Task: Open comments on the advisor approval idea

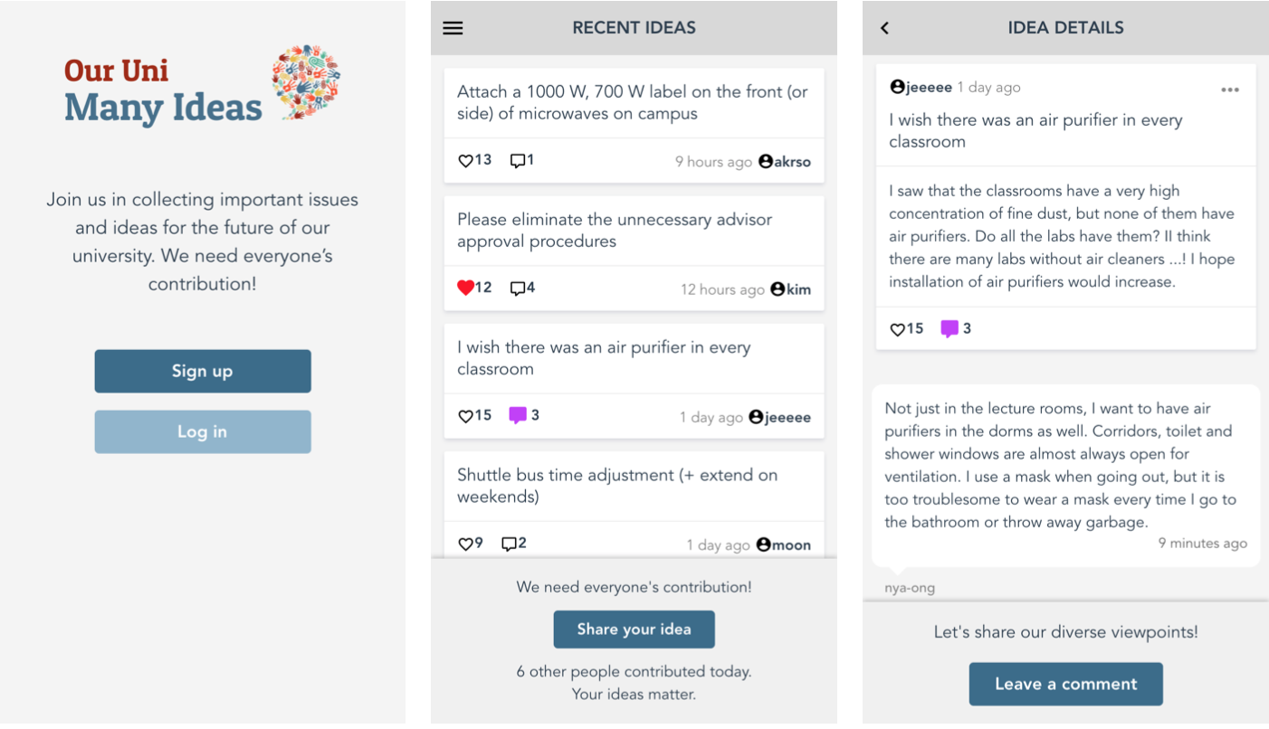Action: [x=518, y=289]
